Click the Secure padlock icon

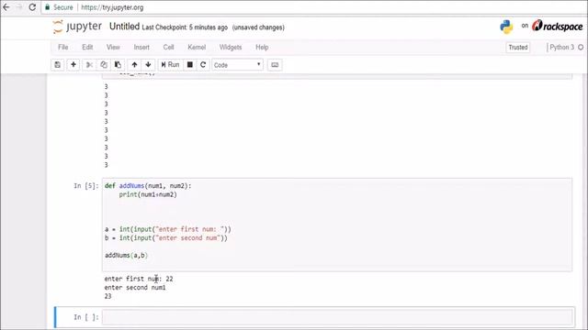click(47, 7)
